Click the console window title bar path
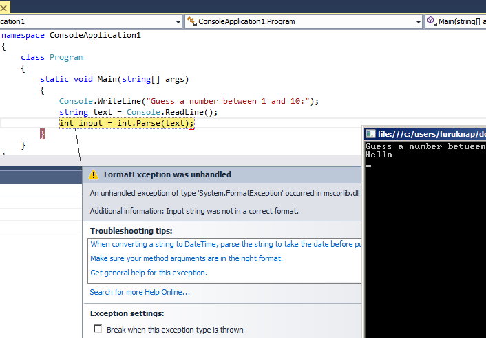The width and height of the screenshot is (486, 338). (432, 134)
